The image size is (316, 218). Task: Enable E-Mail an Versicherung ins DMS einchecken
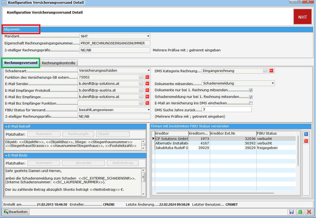tap(251, 103)
